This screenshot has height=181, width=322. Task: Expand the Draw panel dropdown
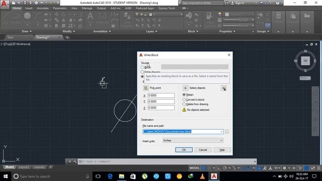(x=27, y=31)
